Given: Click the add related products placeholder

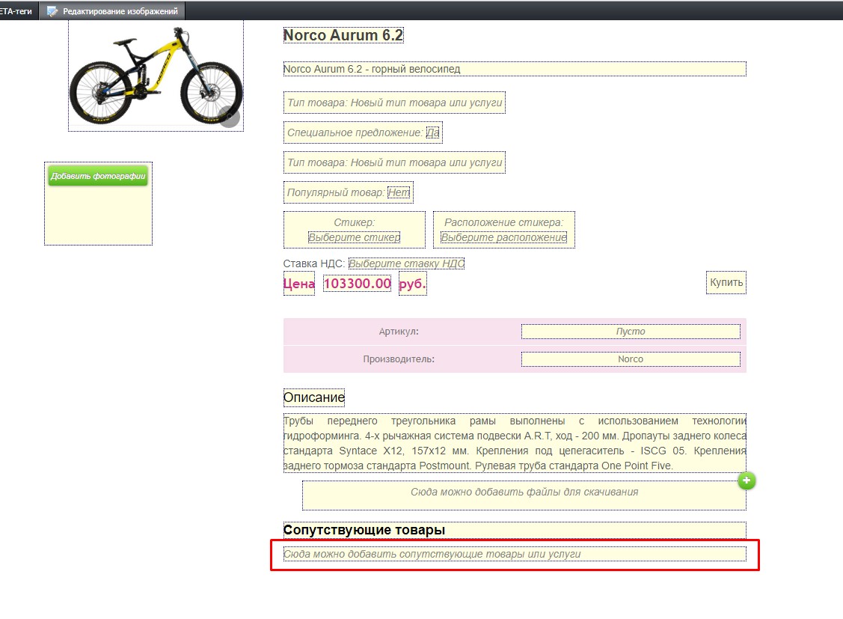Looking at the screenshot, I should [515, 554].
